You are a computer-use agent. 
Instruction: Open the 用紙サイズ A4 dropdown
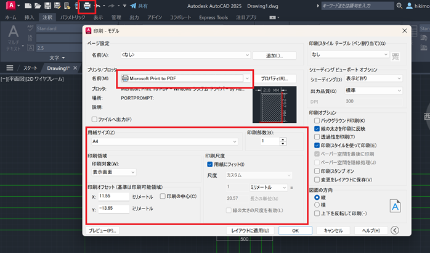click(x=235, y=141)
